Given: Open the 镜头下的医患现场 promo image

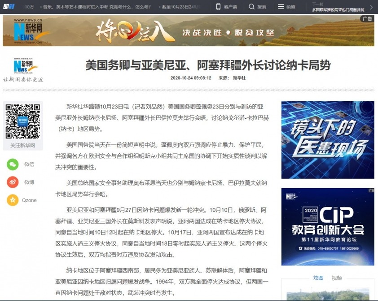Looking at the screenshot, I should pyautogui.click(x=327, y=139).
